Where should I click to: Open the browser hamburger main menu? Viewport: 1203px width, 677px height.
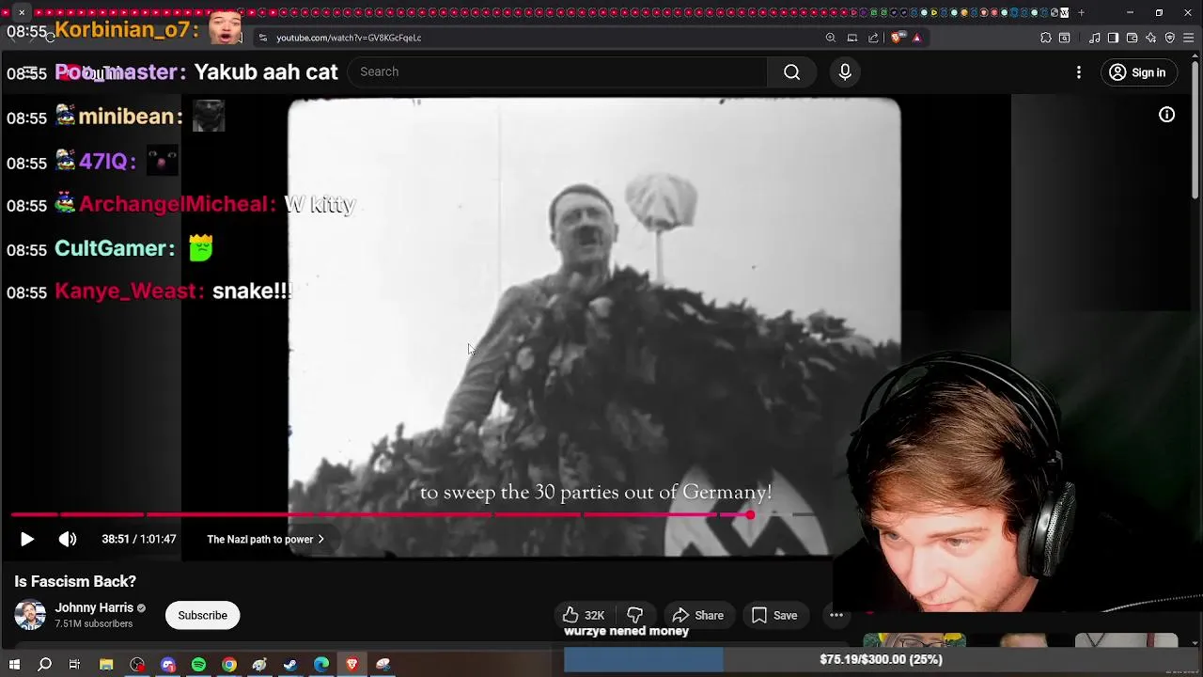1189,38
